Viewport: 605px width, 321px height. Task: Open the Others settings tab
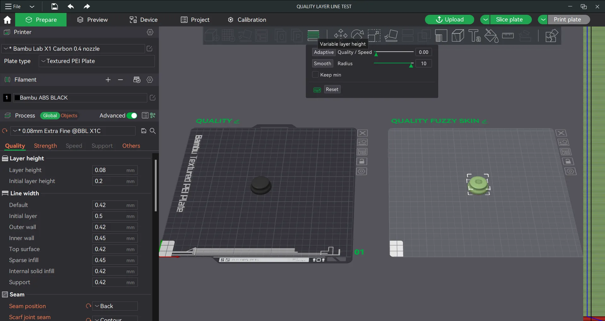click(131, 146)
